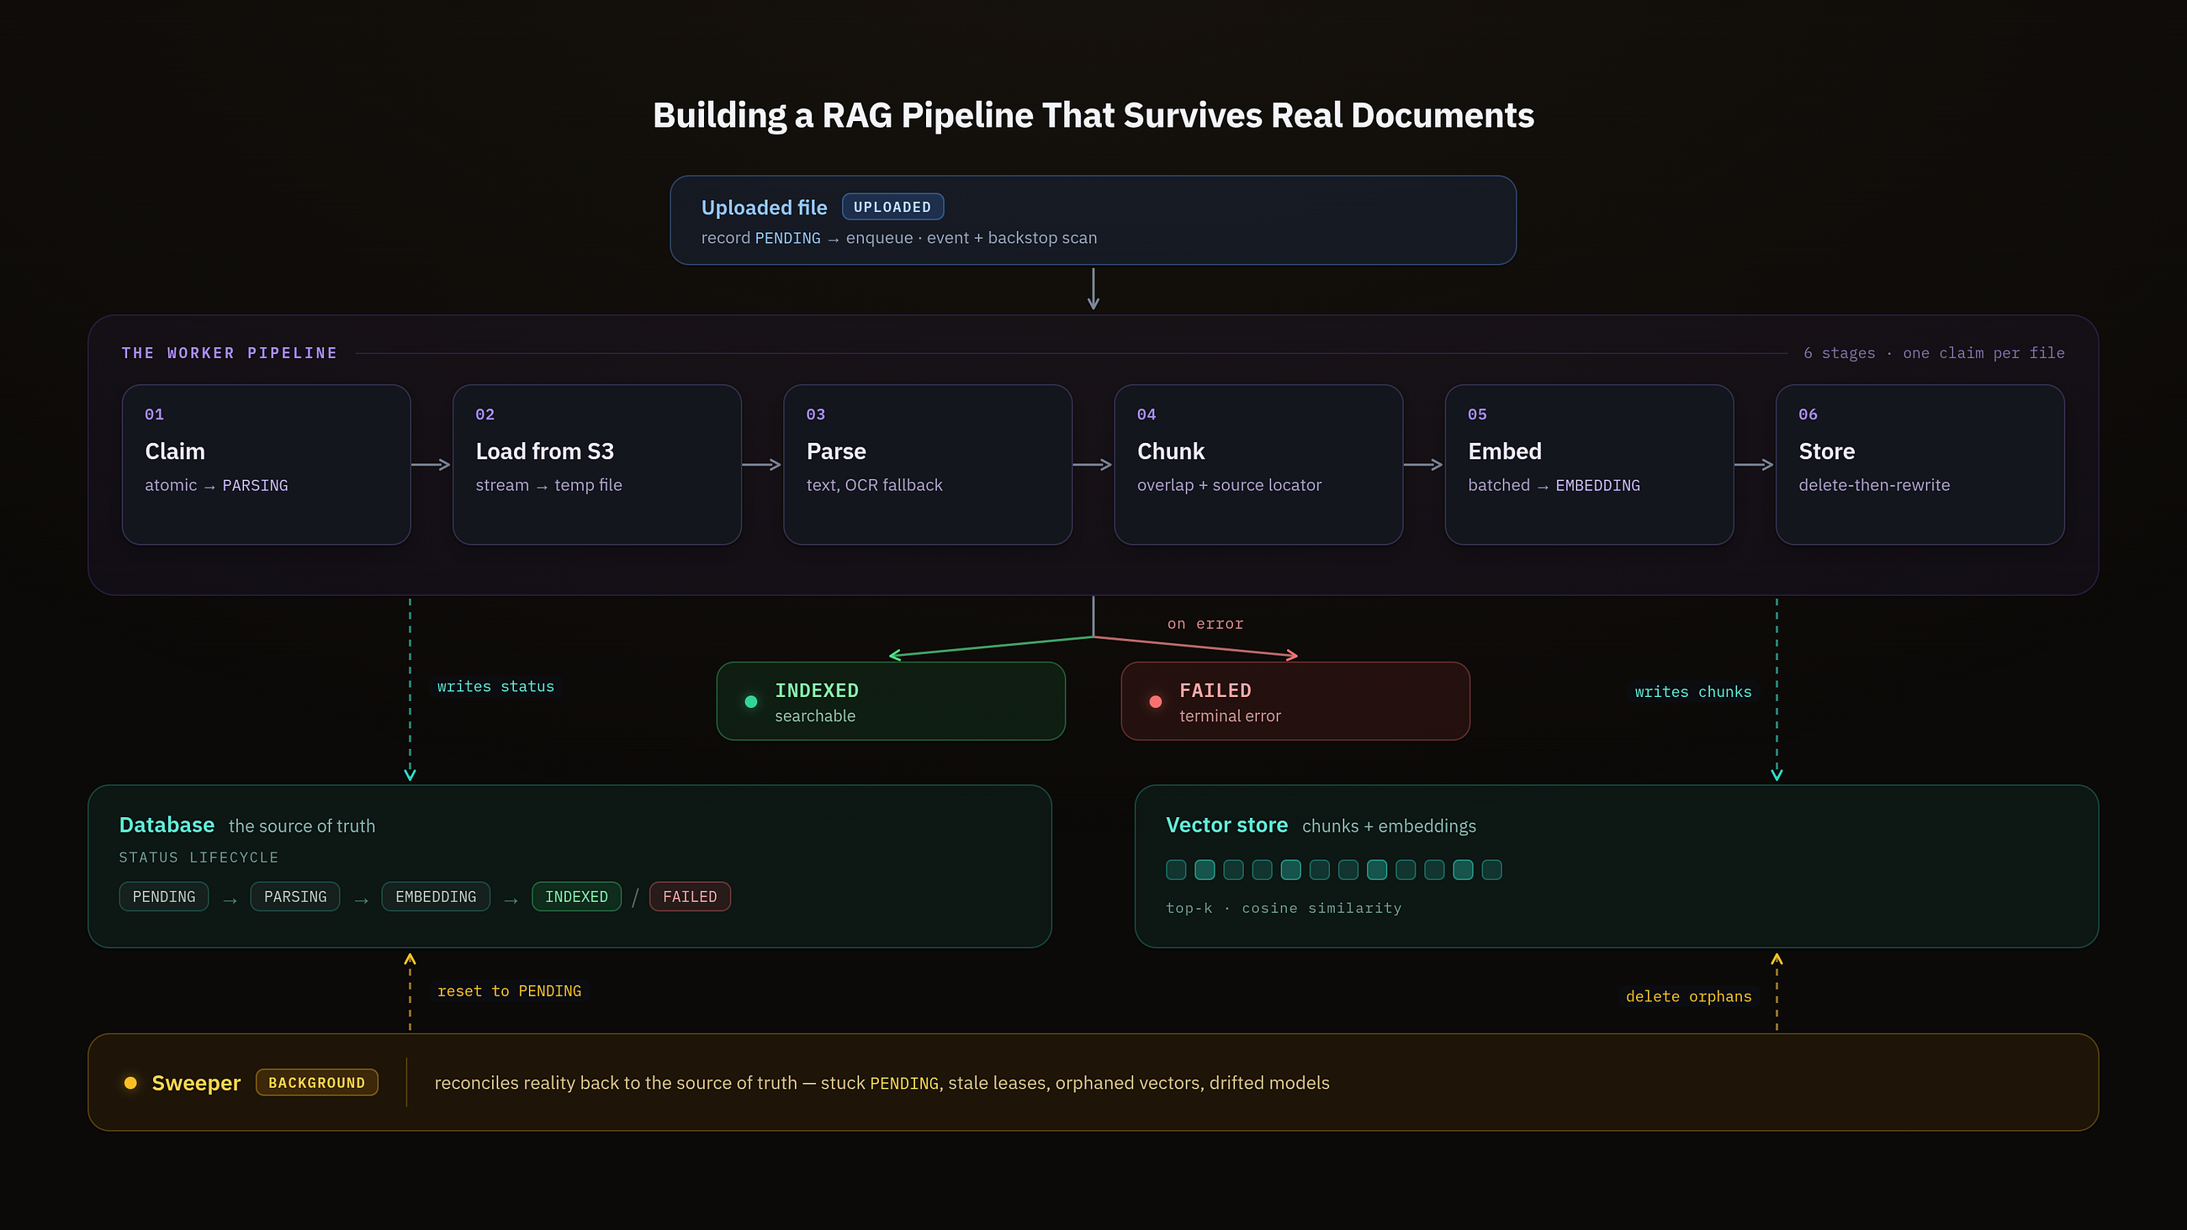Click the green INDEXED status dot

[750, 701]
